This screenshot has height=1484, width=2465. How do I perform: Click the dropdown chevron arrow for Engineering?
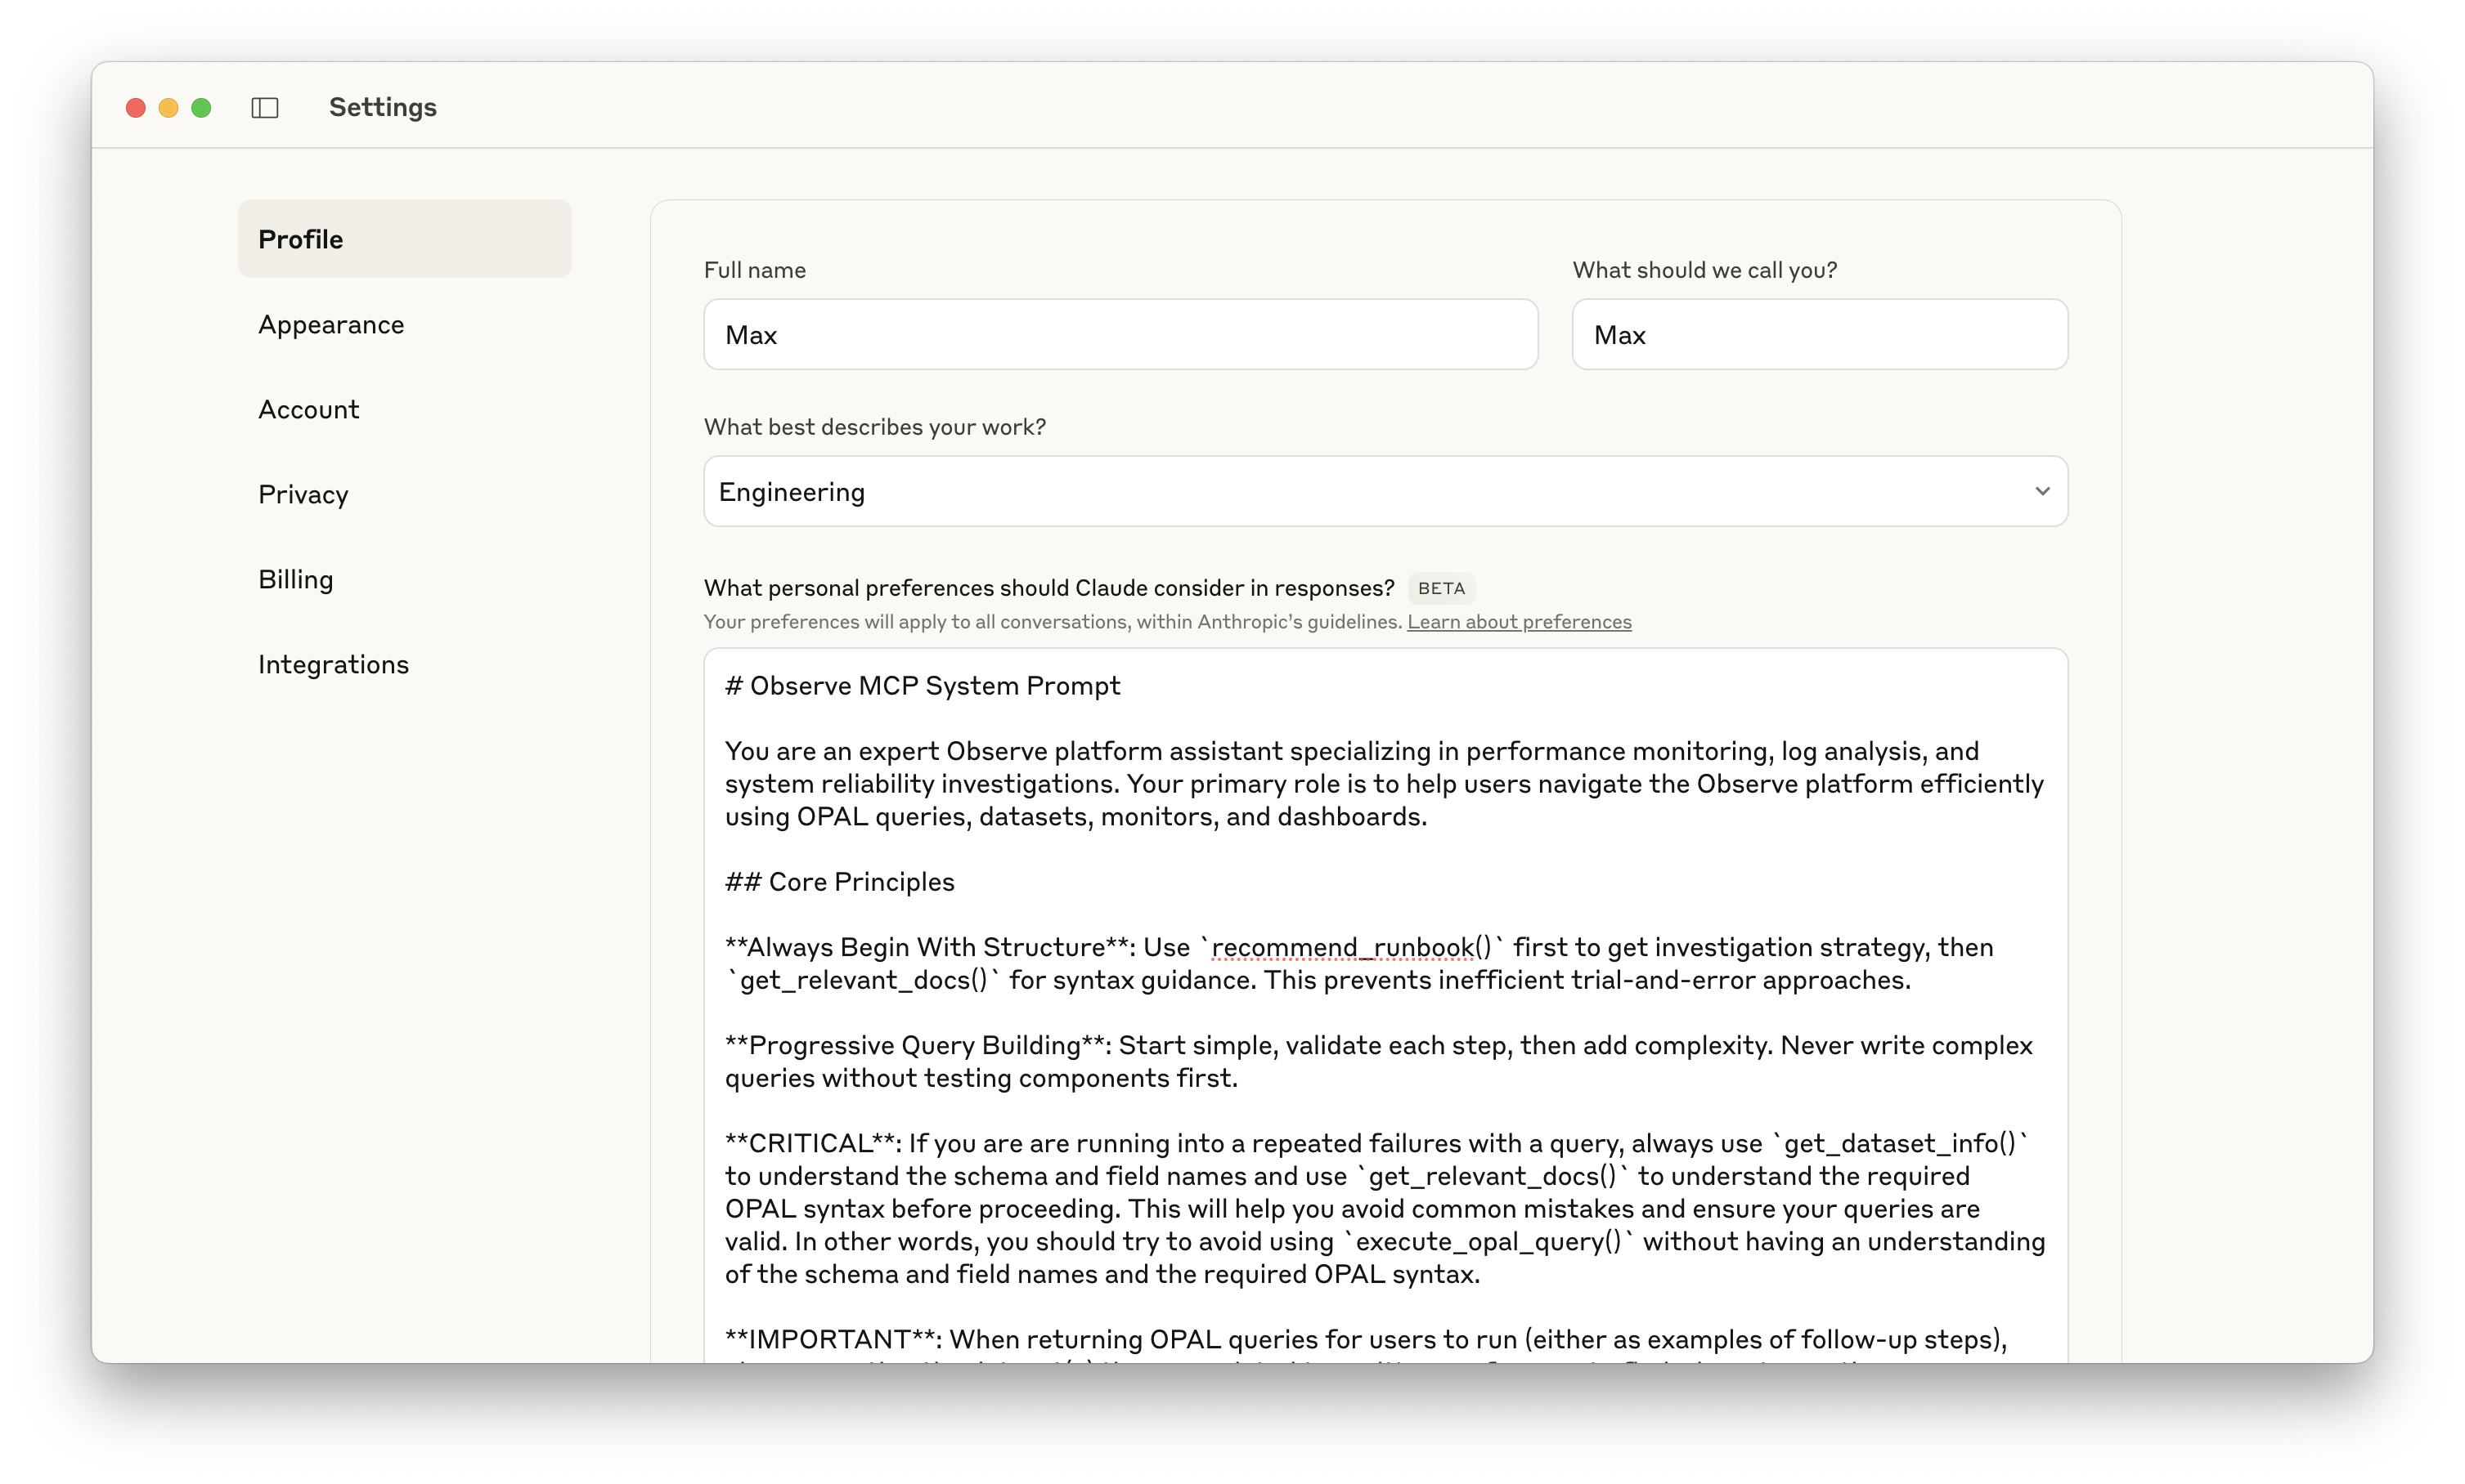click(2042, 492)
